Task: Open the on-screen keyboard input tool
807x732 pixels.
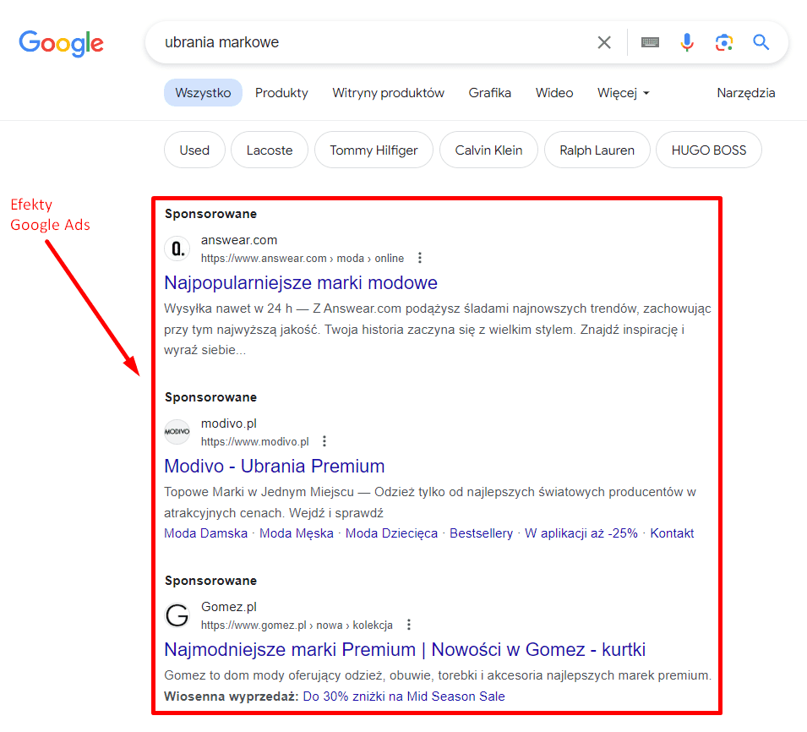Action: pyautogui.click(x=650, y=42)
